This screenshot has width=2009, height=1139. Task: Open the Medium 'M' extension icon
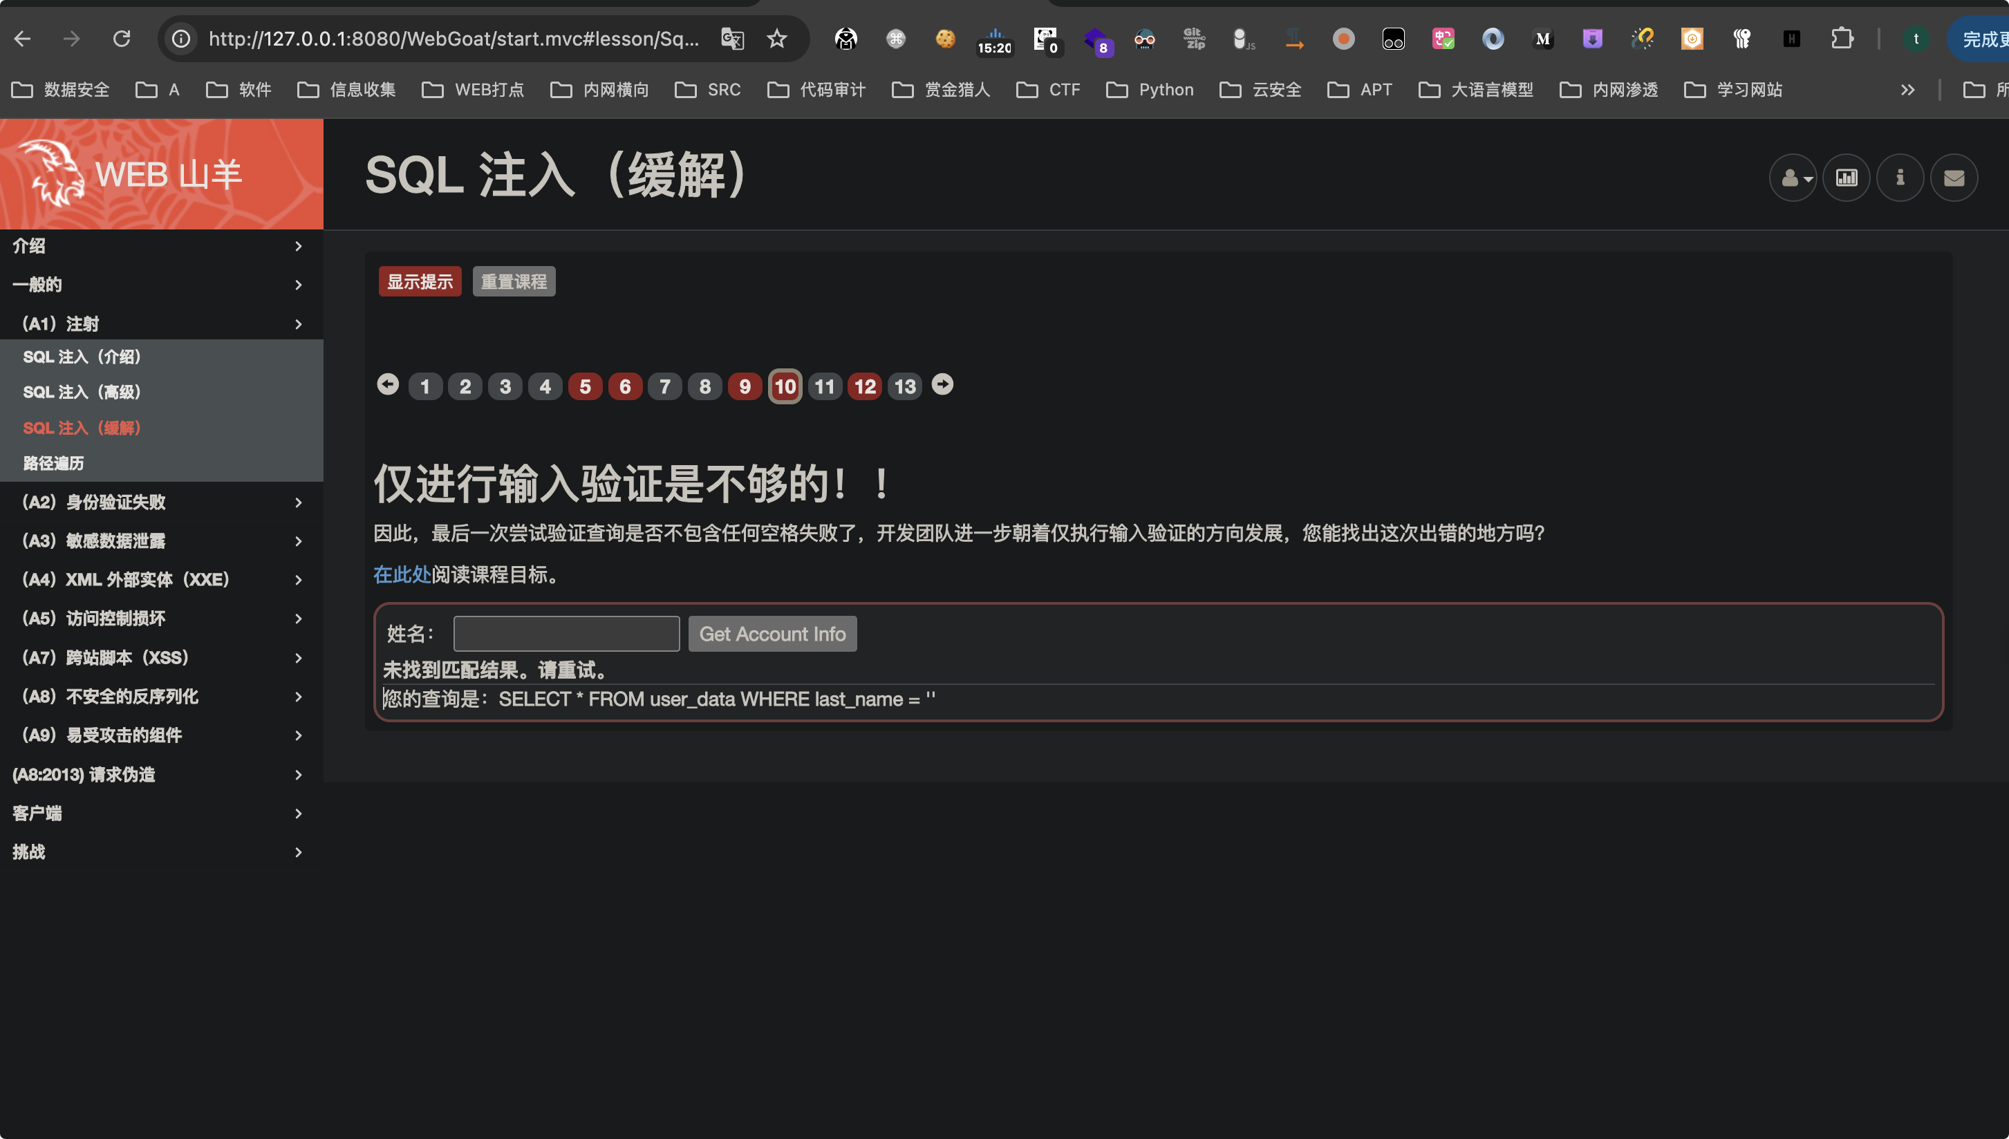(1542, 38)
